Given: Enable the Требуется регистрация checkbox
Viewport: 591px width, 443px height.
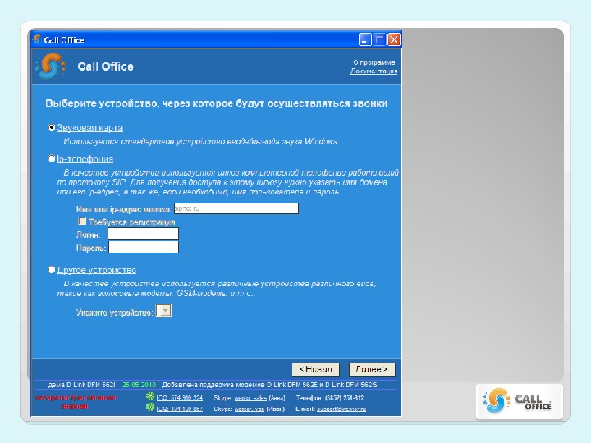Looking at the screenshot, I should [82, 221].
